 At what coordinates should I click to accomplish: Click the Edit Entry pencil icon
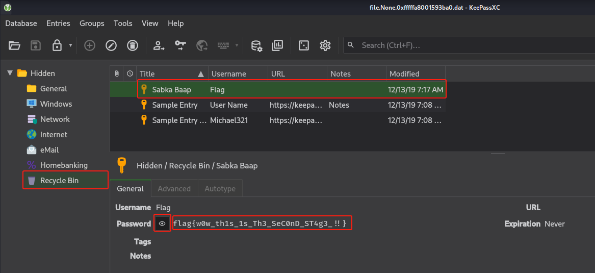click(x=111, y=45)
